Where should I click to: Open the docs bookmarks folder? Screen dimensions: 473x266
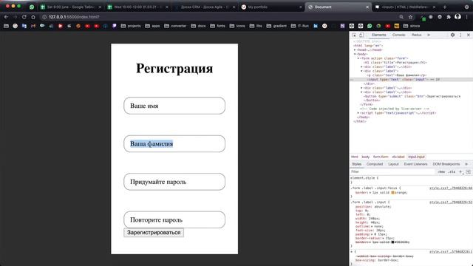[x=198, y=26]
